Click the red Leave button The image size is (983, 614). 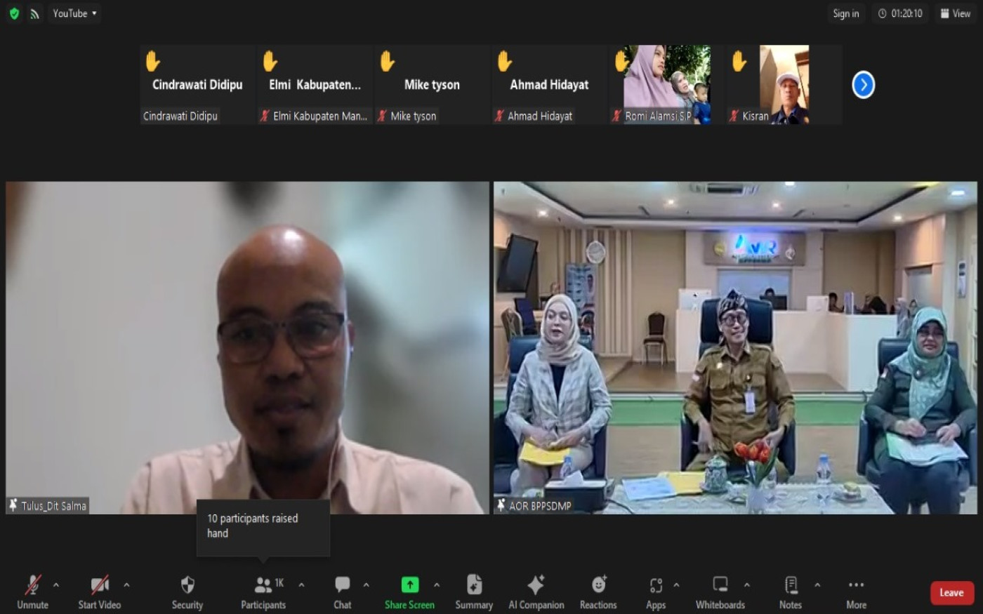click(951, 593)
